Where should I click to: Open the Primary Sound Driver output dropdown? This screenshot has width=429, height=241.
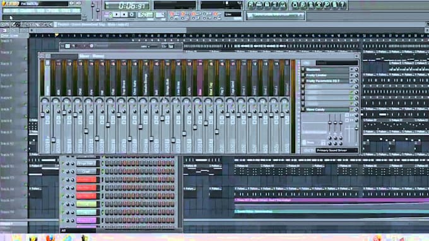point(336,150)
